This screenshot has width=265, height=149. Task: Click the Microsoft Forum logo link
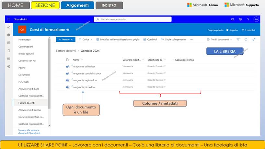pos(202,5)
